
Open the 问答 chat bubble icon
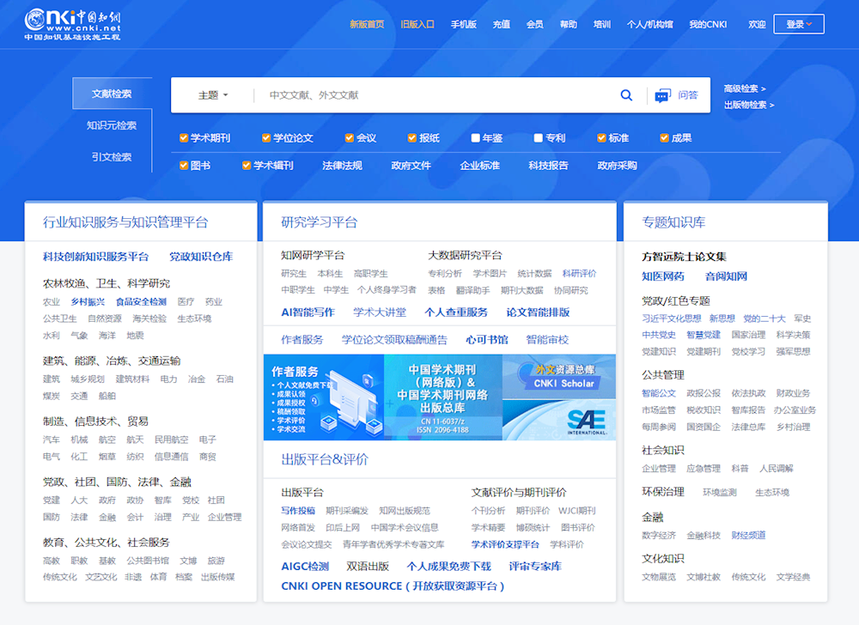662,96
